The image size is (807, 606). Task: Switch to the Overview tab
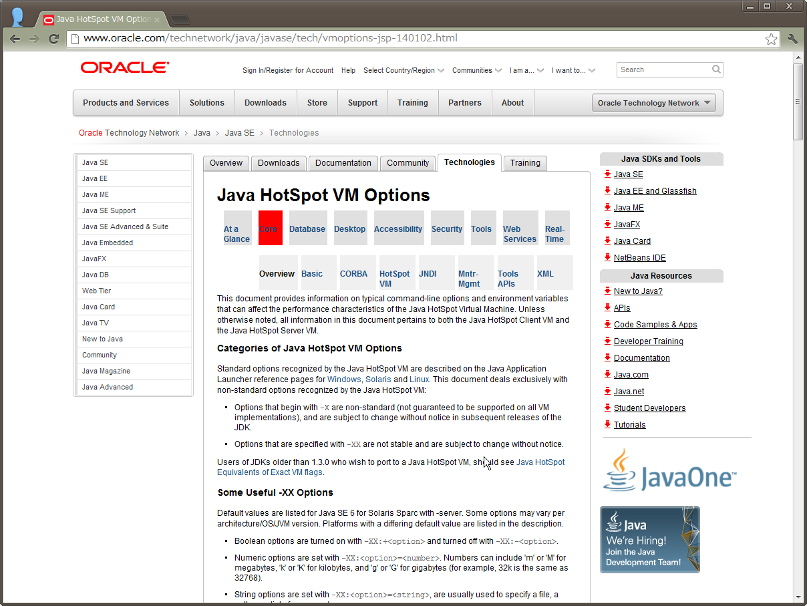226,163
